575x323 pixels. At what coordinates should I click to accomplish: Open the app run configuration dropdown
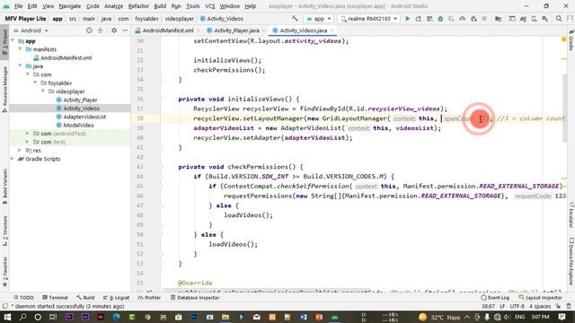point(319,18)
